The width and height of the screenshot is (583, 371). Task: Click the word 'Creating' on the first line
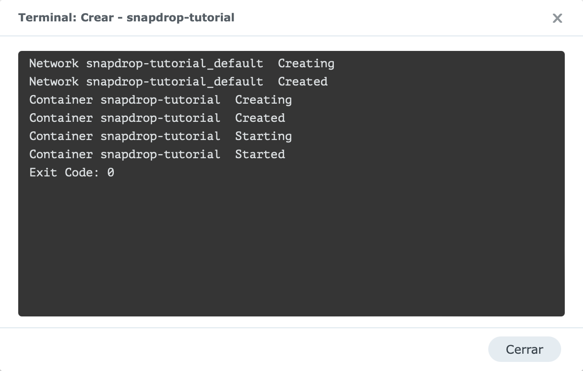point(306,64)
